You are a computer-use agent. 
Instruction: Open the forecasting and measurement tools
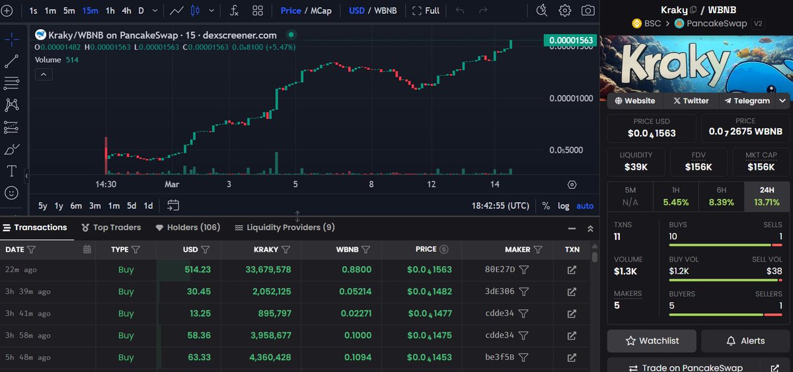11,127
